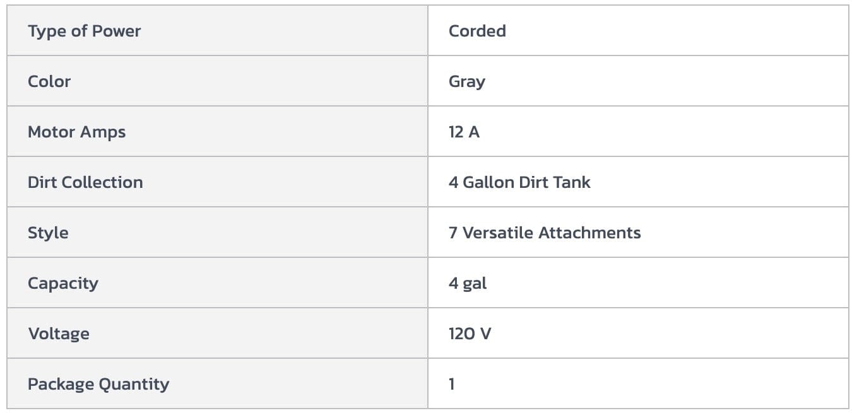Click the 'Voltage' label
852x413 pixels.
[x=58, y=334]
